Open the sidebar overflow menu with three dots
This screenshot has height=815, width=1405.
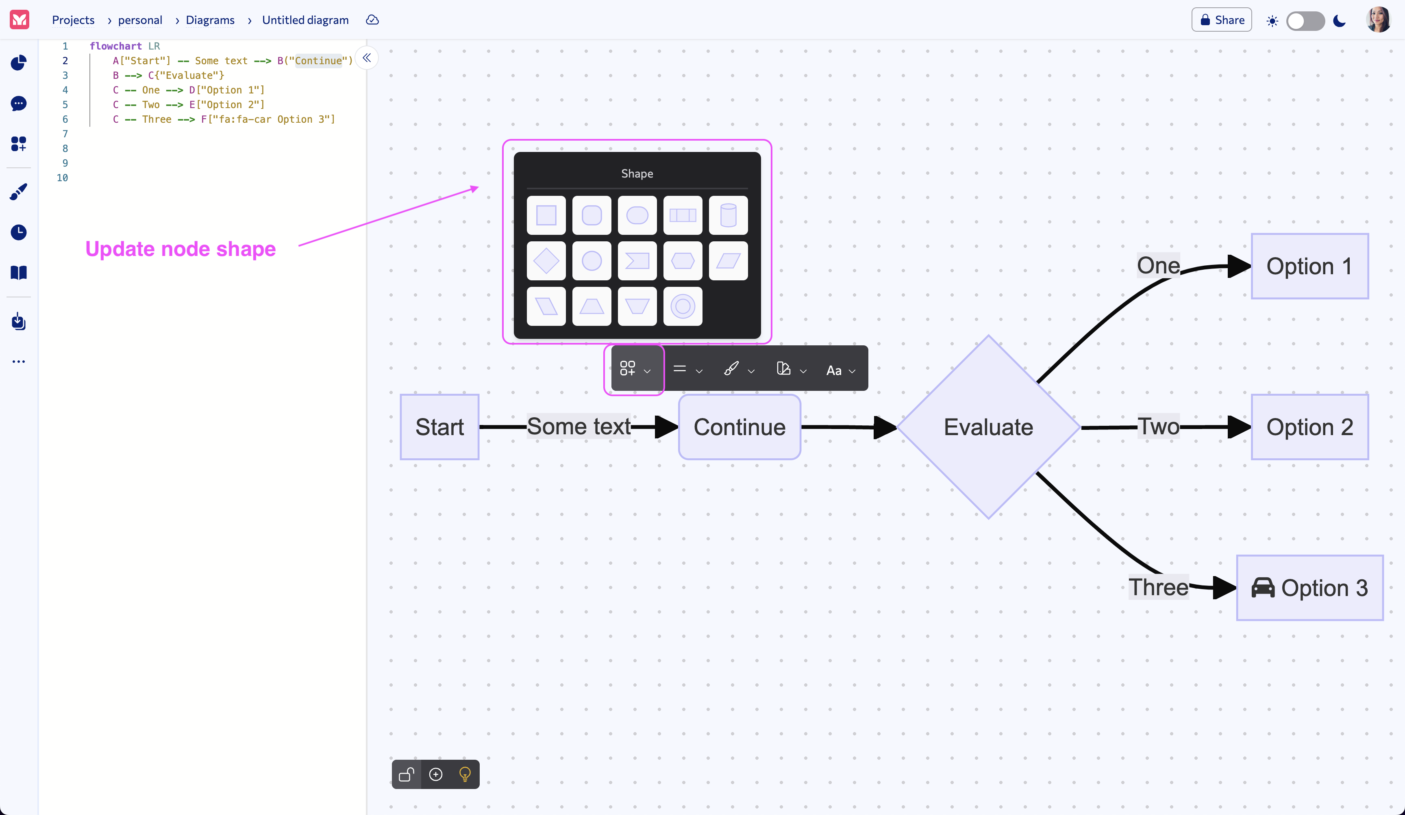coord(18,361)
